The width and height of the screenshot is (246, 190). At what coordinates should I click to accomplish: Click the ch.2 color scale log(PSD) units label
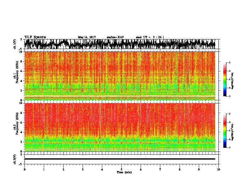pyautogui.click(x=232, y=132)
